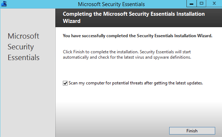Click the bold 'You have successfully completed' message
Screen dimensions: 222x137
coord(138,36)
